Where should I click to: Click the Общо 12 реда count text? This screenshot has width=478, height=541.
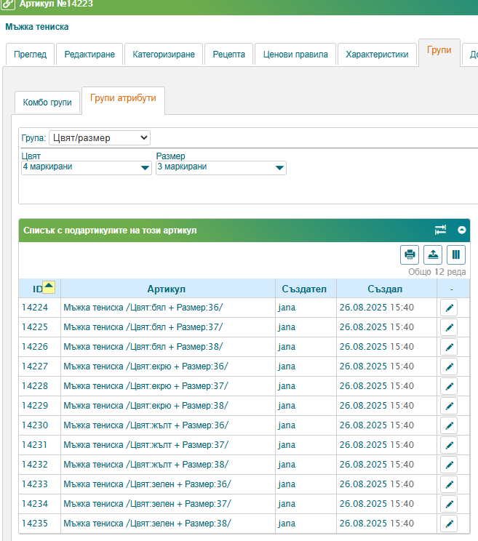pos(437,272)
